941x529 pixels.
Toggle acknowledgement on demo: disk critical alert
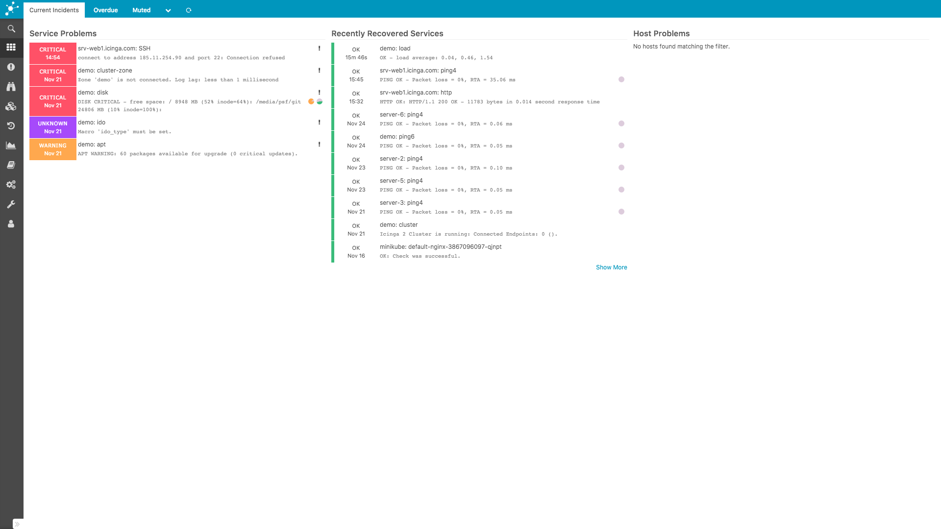[319, 93]
